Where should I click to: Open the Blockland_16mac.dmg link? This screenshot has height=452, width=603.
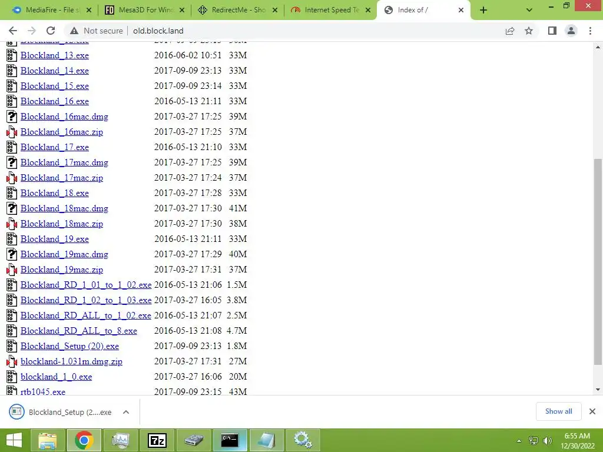(64, 117)
